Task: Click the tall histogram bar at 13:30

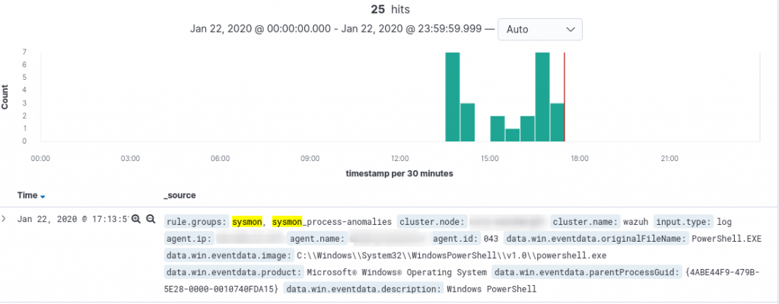Action: tap(453, 97)
